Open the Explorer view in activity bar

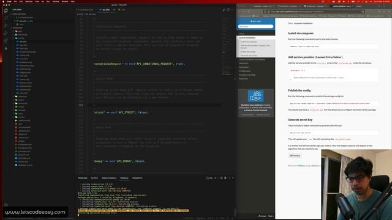tap(6, 11)
